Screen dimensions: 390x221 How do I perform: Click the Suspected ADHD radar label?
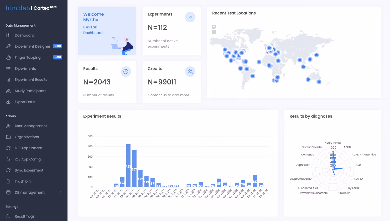click(301, 179)
